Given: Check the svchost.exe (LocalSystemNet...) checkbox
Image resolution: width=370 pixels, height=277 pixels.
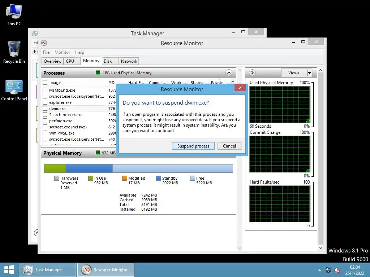Looking at the screenshot, I should click(45, 96).
